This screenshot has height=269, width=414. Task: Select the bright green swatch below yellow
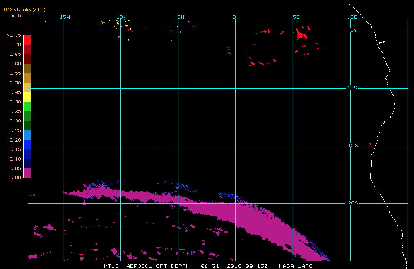tap(27, 106)
